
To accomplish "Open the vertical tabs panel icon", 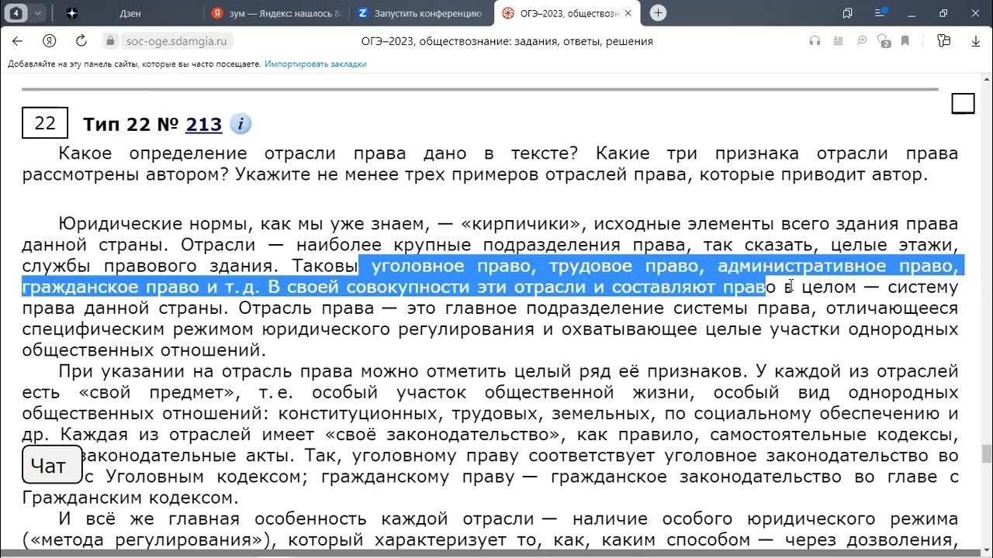I will point(847,13).
